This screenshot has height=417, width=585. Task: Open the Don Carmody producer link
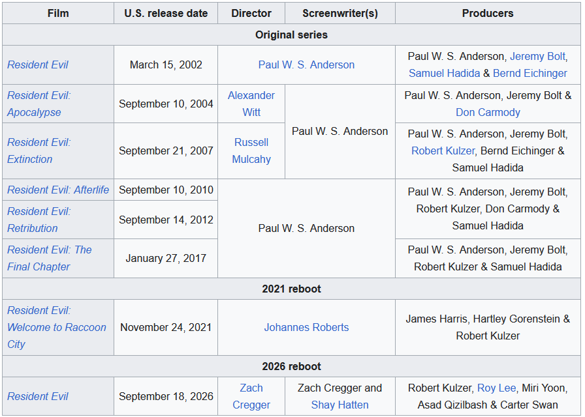tap(488, 113)
